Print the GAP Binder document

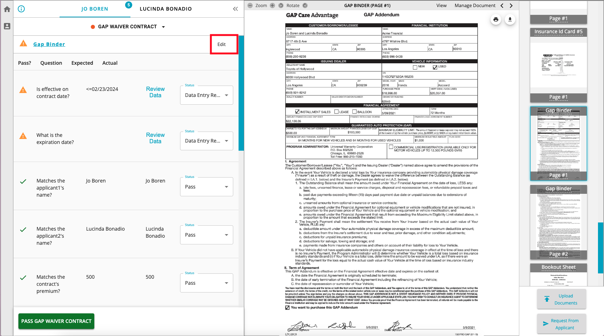click(496, 19)
